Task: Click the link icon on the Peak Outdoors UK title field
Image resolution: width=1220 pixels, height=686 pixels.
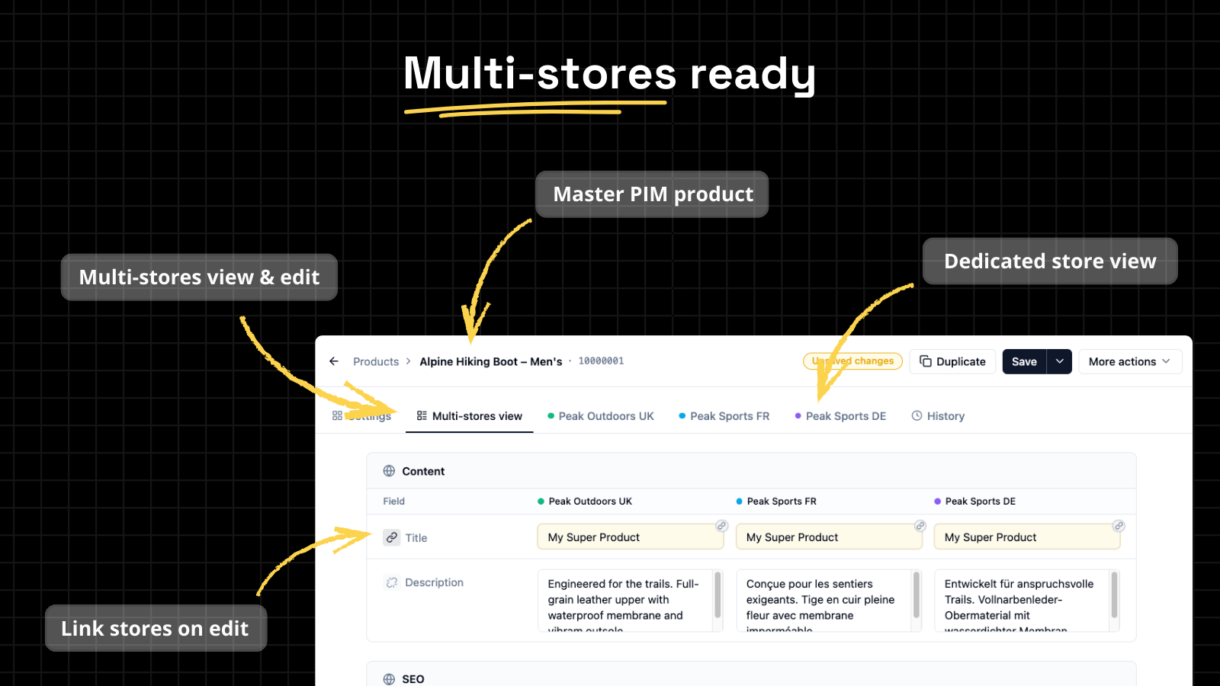Action: [719, 526]
